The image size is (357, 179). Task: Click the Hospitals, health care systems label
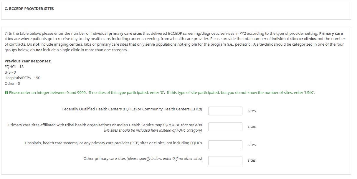[x=113, y=143]
